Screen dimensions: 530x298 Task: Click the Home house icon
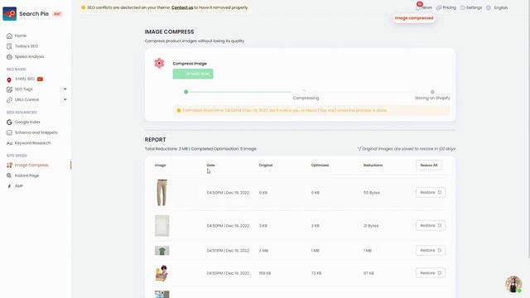tap(9, 36)
